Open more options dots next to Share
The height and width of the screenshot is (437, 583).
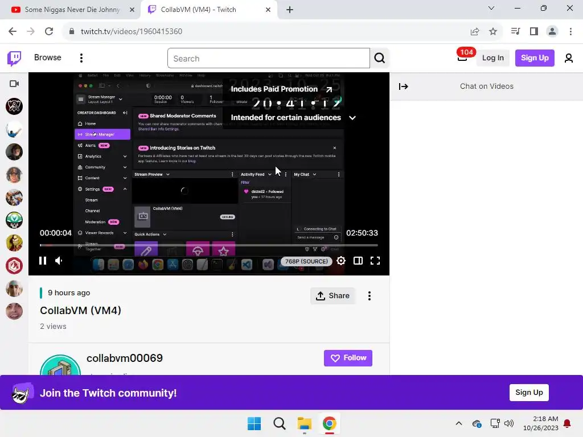tap(369, 296)
